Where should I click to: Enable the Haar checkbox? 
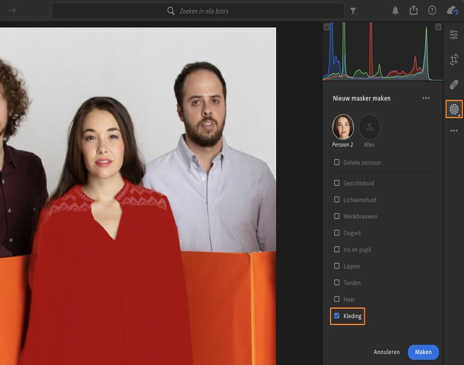click(336, 299)
